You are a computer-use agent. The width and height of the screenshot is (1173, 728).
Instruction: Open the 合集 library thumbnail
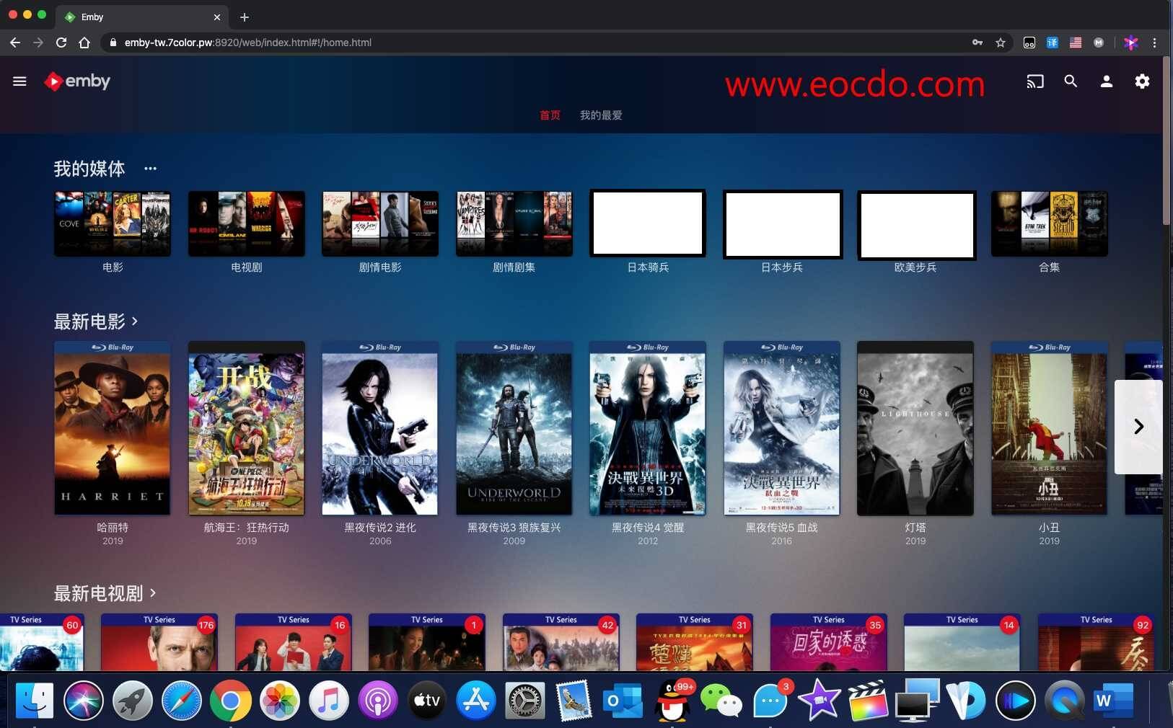pyautogui.click(x=1050, y=223)
